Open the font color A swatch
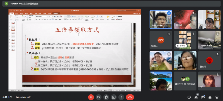Viewport: 223px width, 101px height. [60, 19]
